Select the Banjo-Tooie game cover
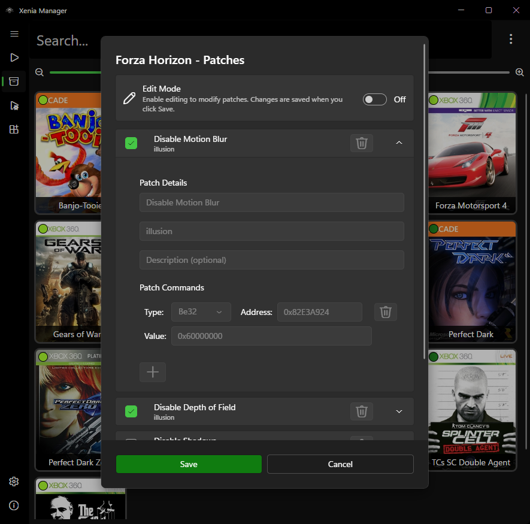 (68, 153)
